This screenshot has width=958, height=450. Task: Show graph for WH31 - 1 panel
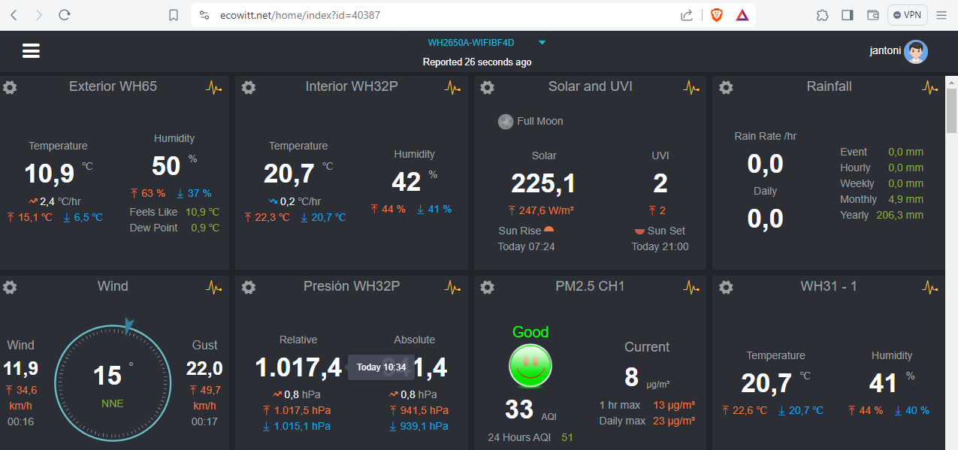(930, 287)
